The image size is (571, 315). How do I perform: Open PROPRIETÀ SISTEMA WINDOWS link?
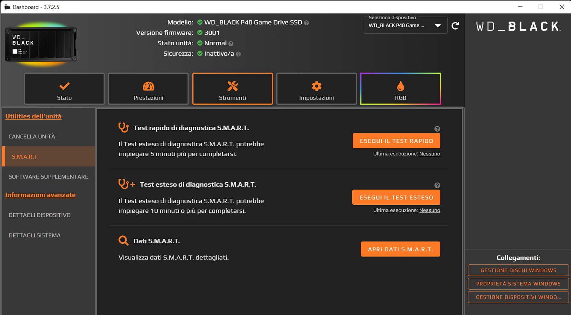519,284
